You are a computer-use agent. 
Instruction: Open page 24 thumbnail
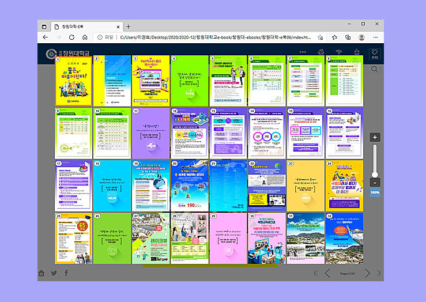344,186
